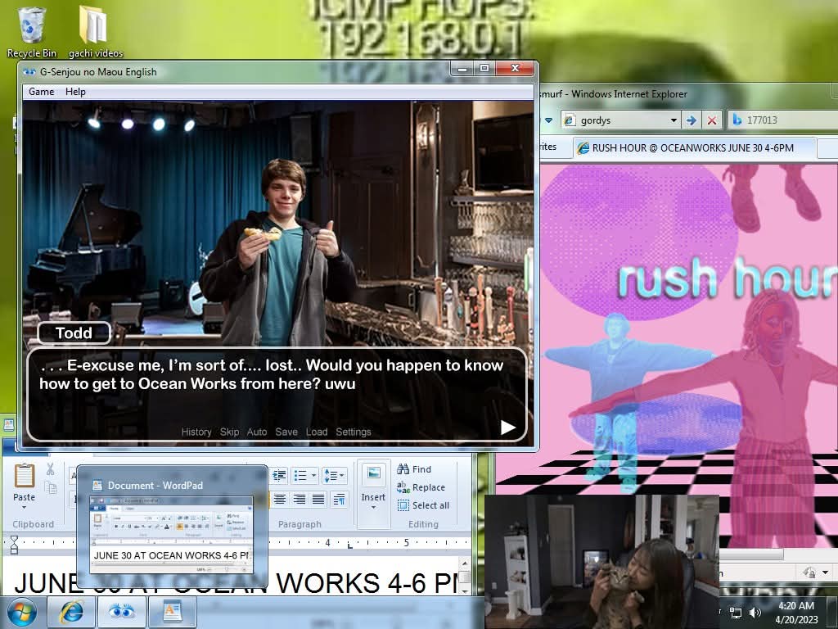This screenshot has width=838, height=629.
Task: Toggle Auto mode in the visual novel
Action: 257,432
